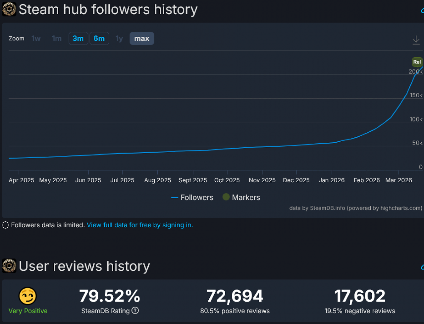Click the link icon right of followers heading
This screenshot has height=324, width=424.
pos(422,10)
